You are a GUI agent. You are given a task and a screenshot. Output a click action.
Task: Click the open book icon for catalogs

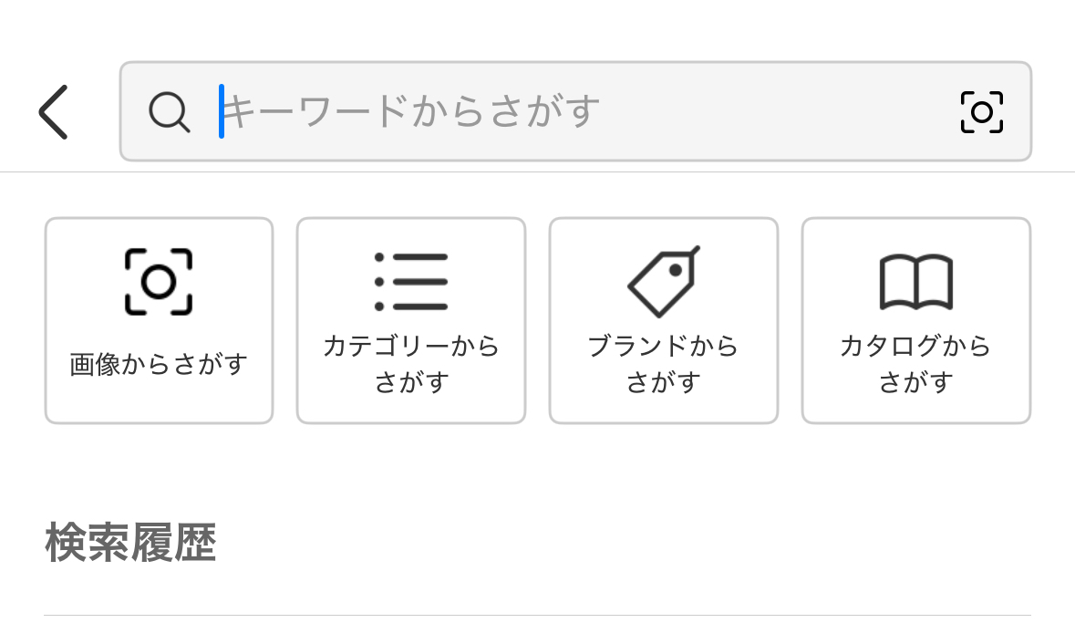915,282
